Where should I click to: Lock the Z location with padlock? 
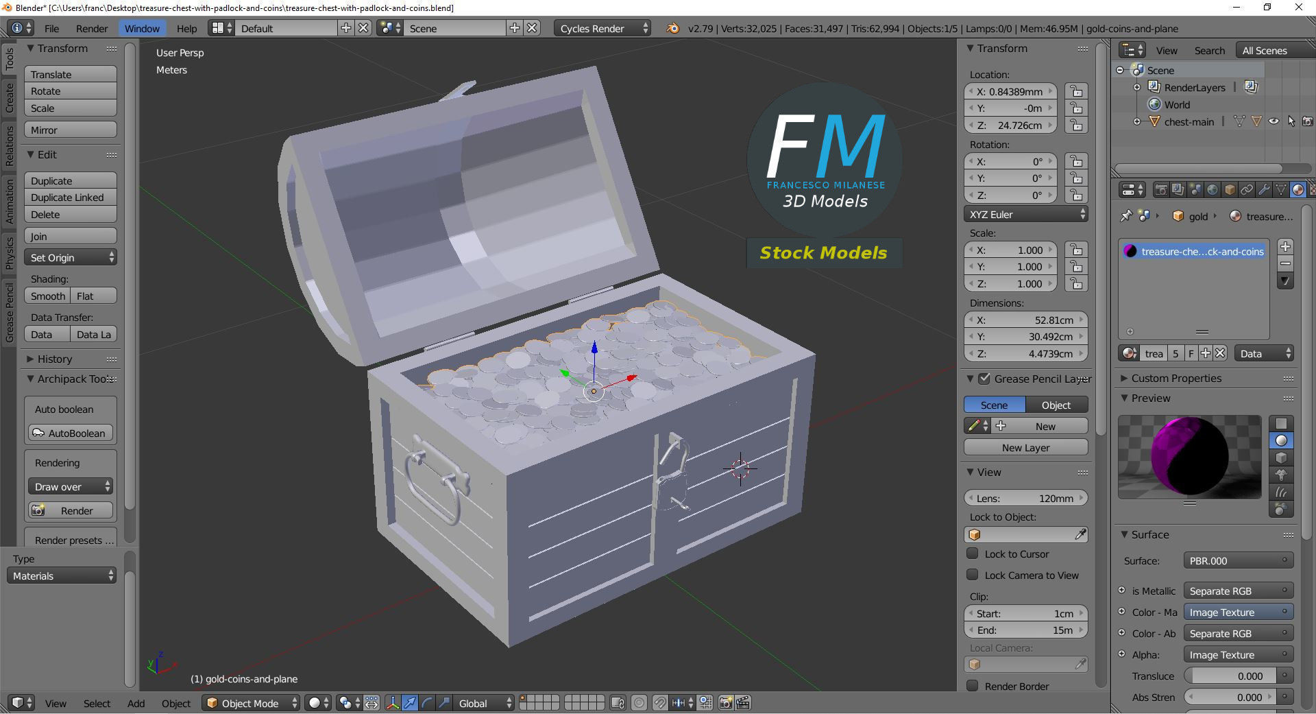click(1077, 126)
